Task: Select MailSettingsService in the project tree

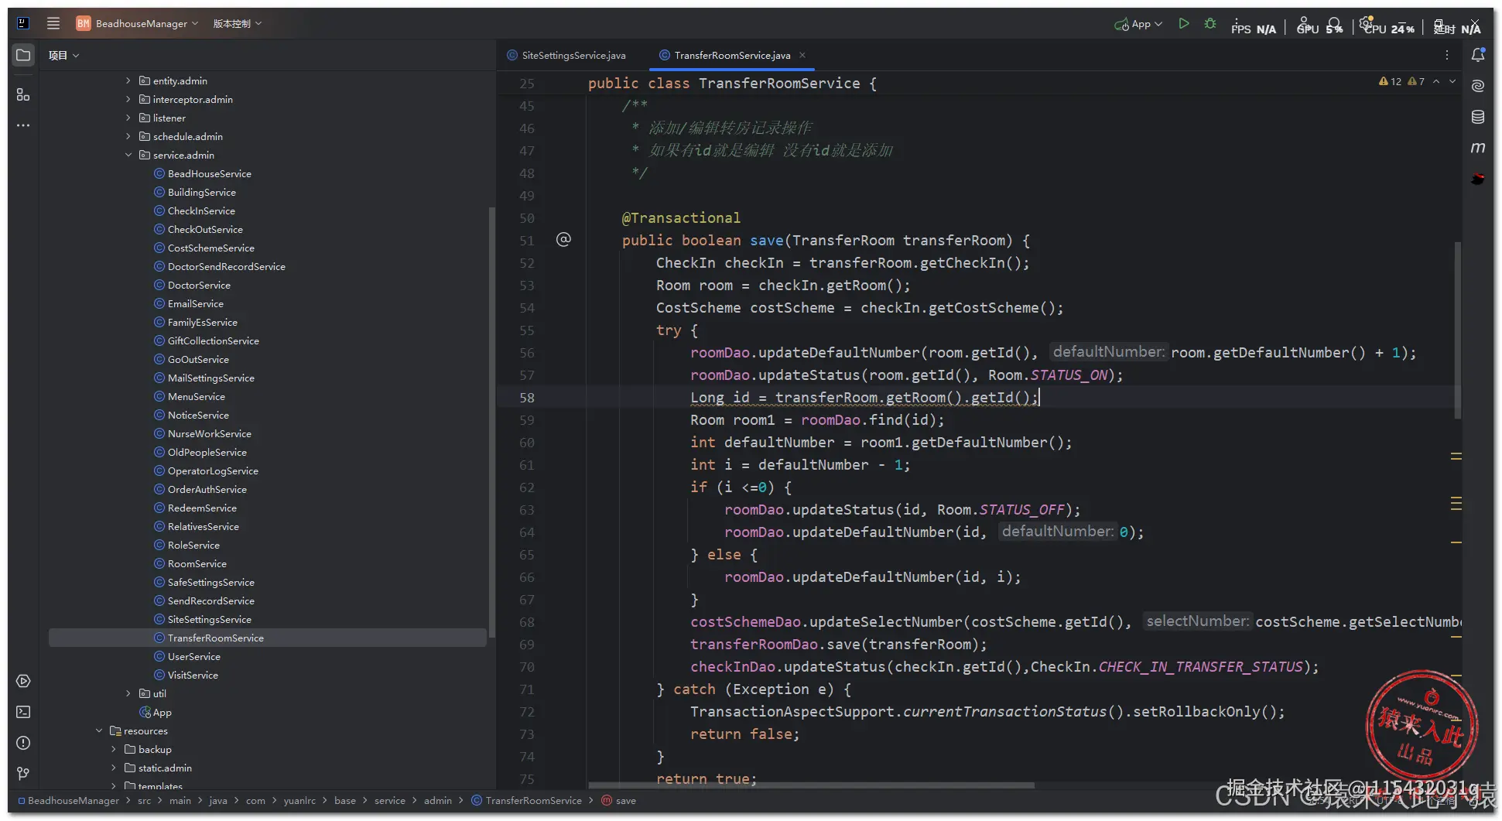Action: [x=204, y=378]
